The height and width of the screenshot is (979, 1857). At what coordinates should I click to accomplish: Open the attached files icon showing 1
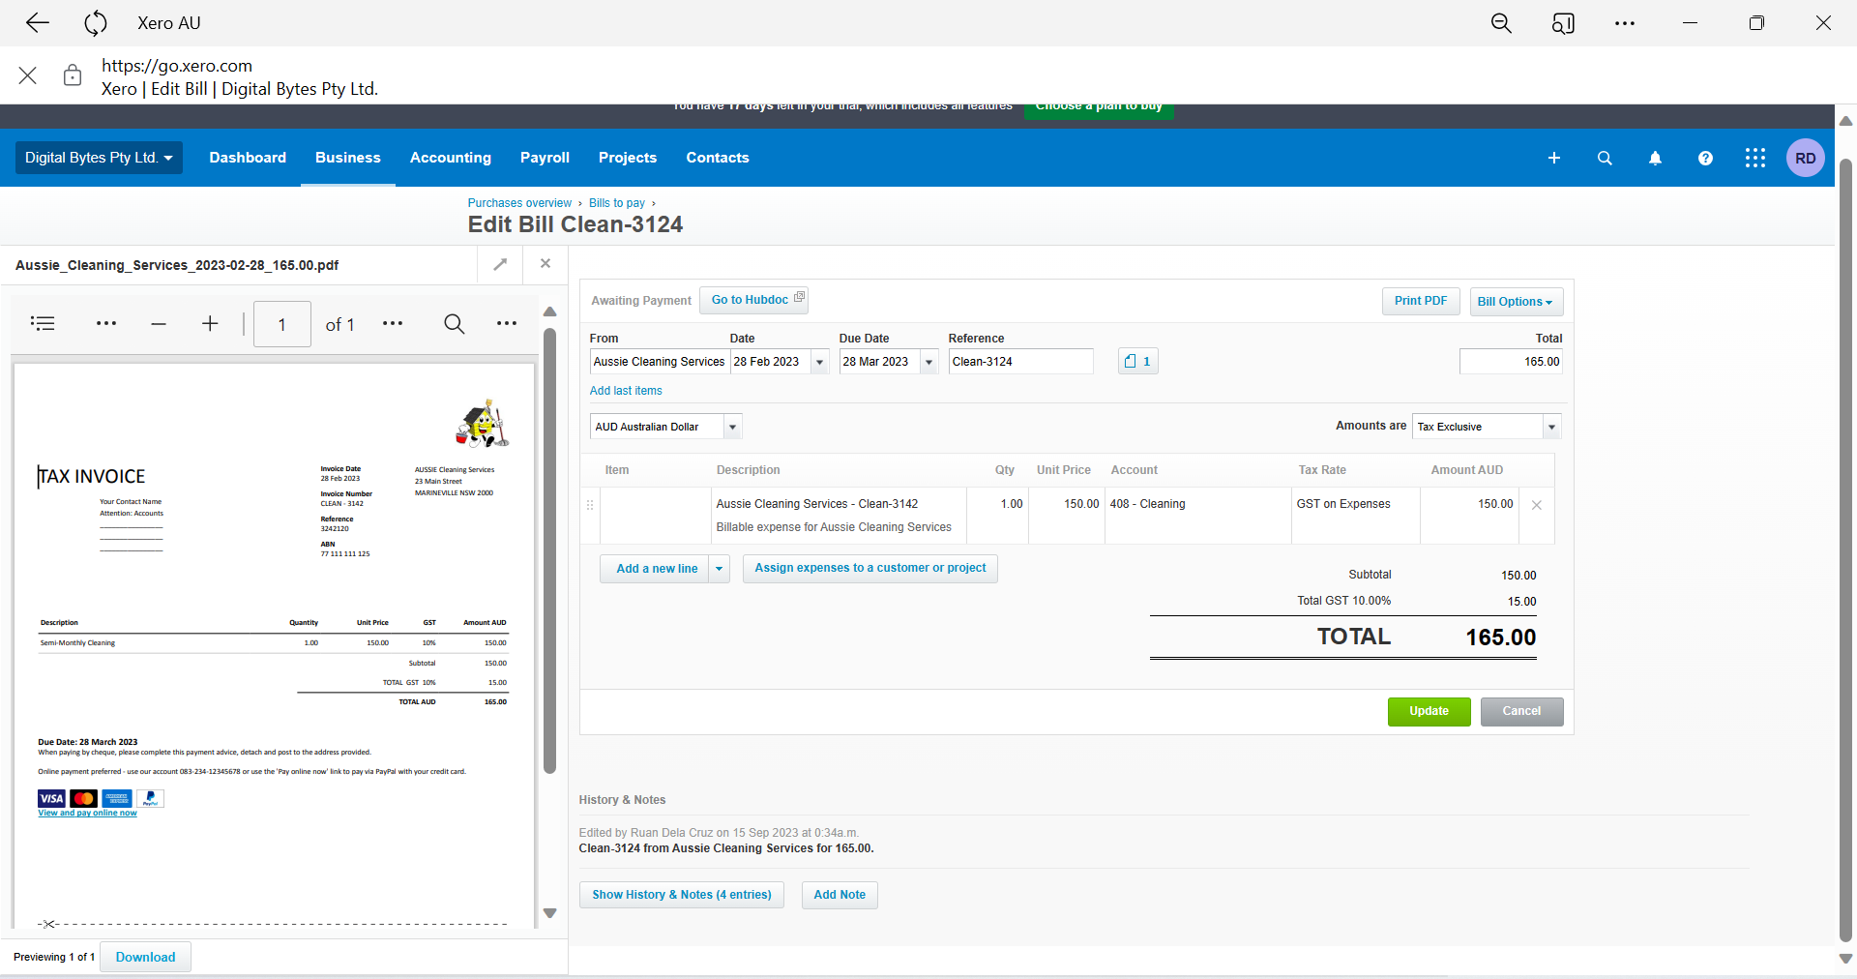click(x=1138, y=361)
